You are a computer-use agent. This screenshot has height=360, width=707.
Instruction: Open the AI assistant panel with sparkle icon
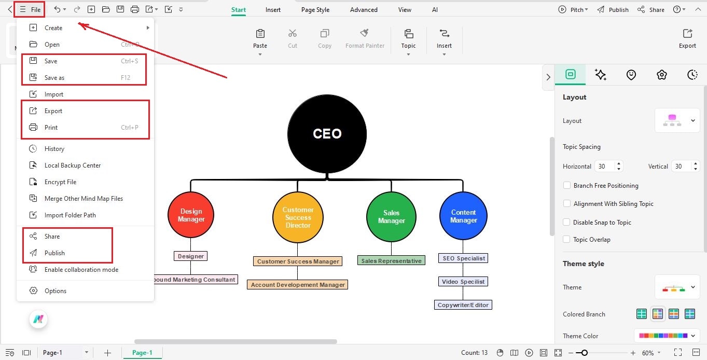(x=601, y=75)
